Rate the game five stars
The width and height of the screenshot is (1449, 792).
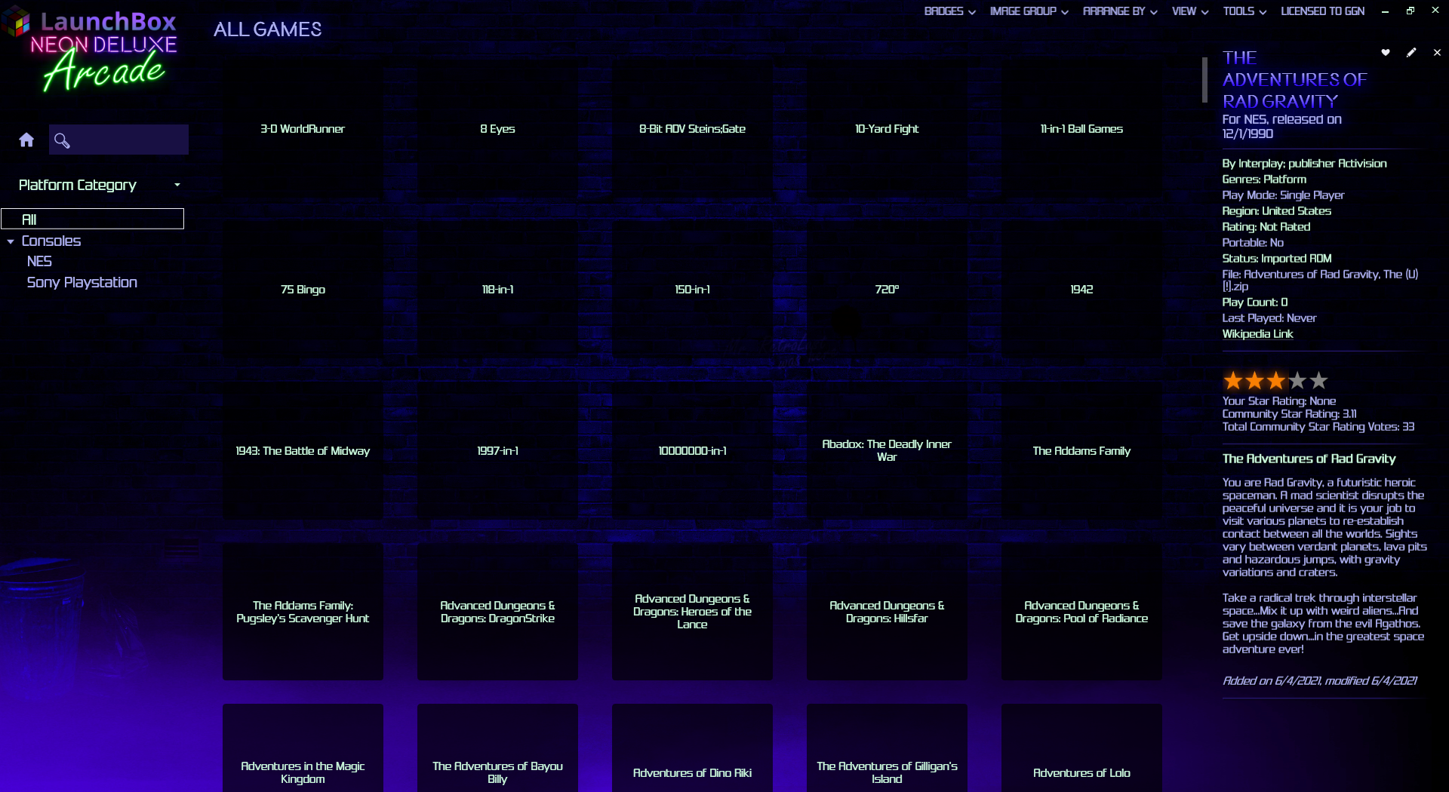[x=1318, y=381]
